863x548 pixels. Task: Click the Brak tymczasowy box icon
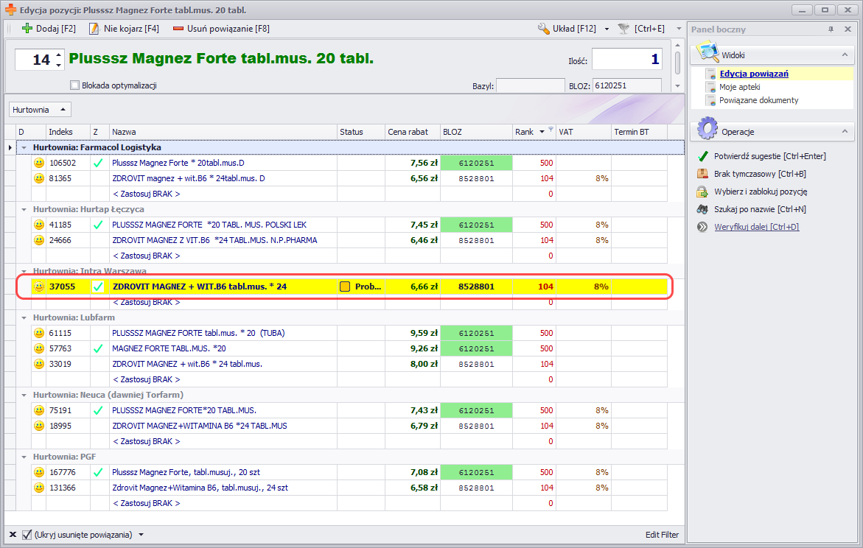tap(702, 174)
